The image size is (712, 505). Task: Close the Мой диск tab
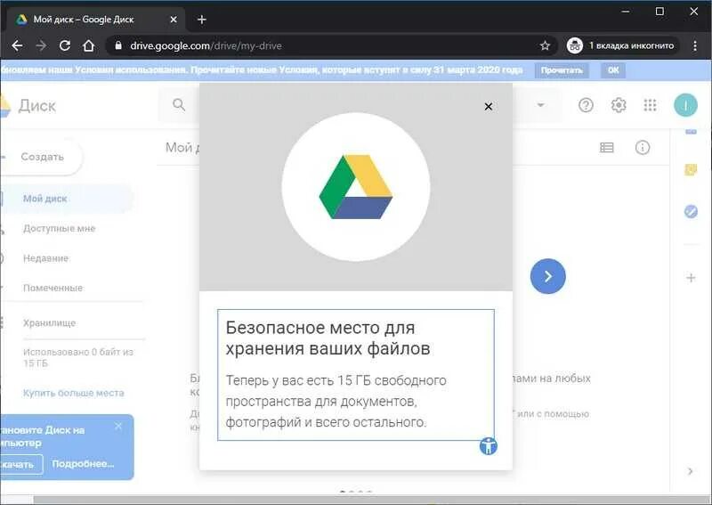click(174, 20)
